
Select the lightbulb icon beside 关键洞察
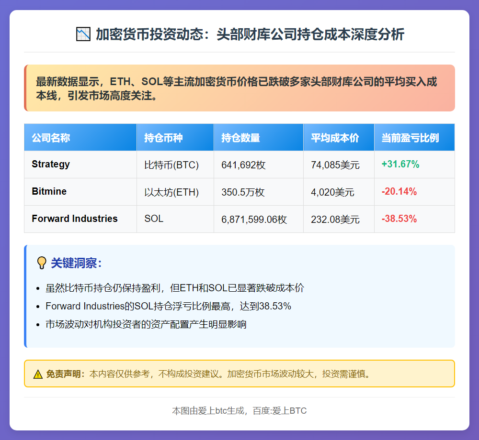[42, 260]
